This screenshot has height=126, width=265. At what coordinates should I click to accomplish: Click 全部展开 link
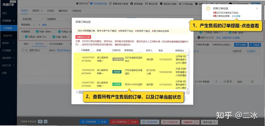click(x=251, y=51)
